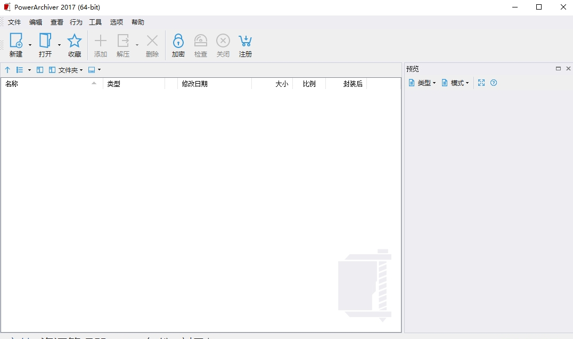Expand the dropdown arrow beside 新建

click(x=30, y=45)
